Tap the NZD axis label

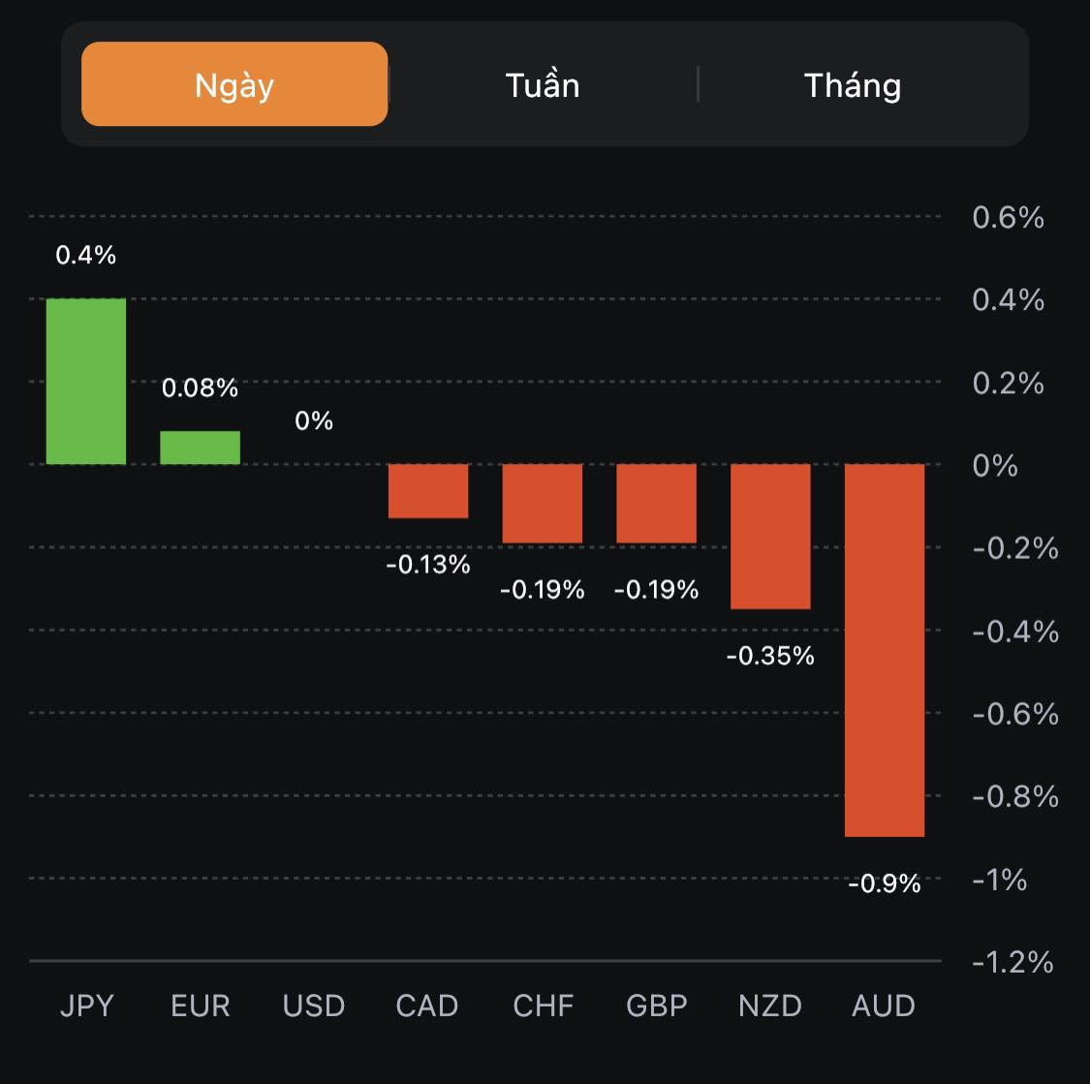click(x=770, y=1006)
